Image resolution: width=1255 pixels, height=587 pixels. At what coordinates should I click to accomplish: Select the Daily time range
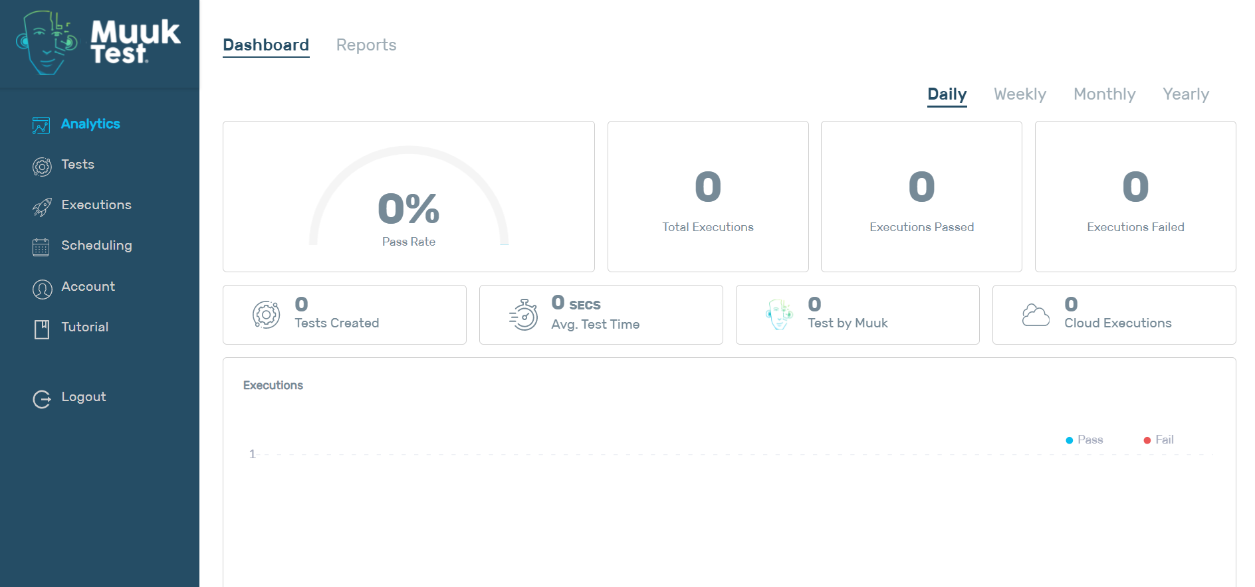tap(947, 94)
